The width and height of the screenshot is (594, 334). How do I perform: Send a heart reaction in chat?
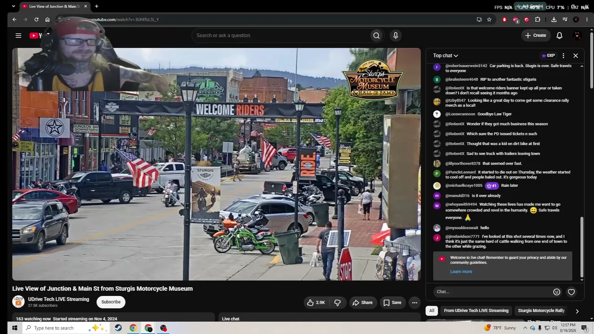[571, 292]
